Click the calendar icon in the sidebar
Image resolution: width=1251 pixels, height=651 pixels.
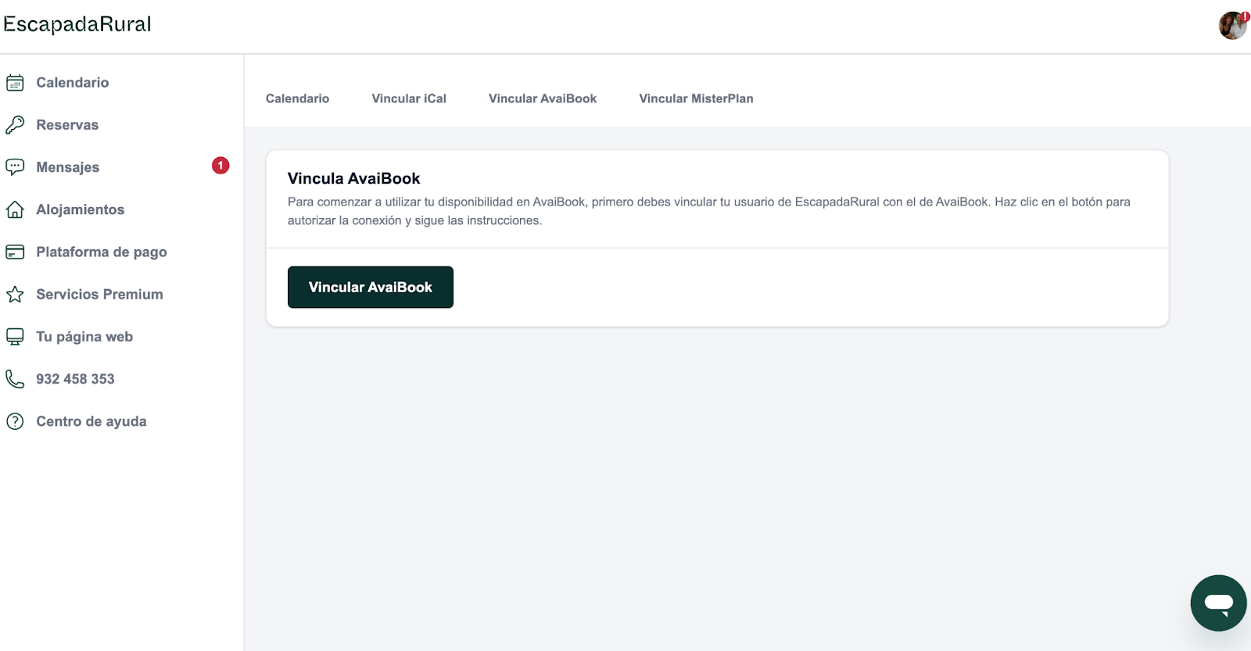(x=15, y=83)
